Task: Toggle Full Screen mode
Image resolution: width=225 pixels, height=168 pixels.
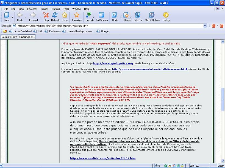Action: [x=102, y=16]
